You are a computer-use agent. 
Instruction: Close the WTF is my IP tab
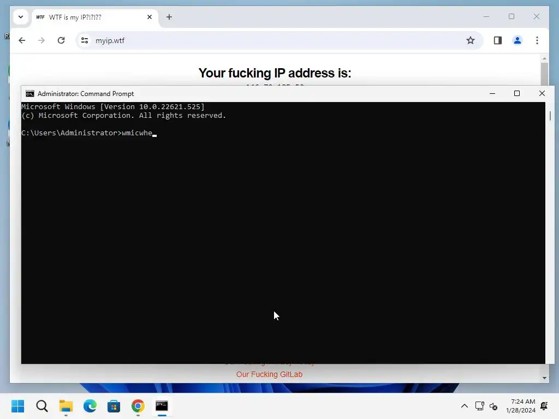150,17
